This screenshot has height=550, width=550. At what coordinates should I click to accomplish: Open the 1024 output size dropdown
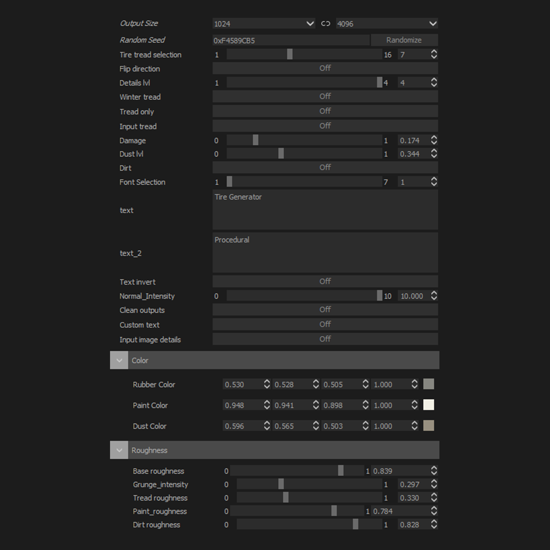(264, 24)
